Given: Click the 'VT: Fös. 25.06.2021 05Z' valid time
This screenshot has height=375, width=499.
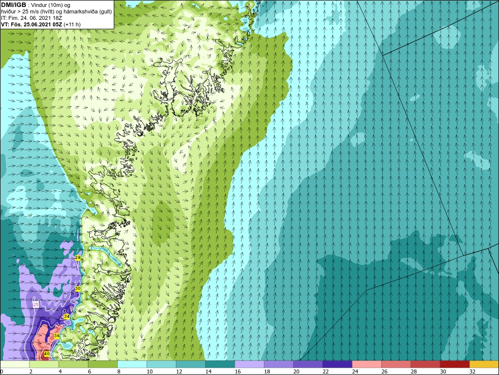Looking at the screenshot, I should click(32, 24).
